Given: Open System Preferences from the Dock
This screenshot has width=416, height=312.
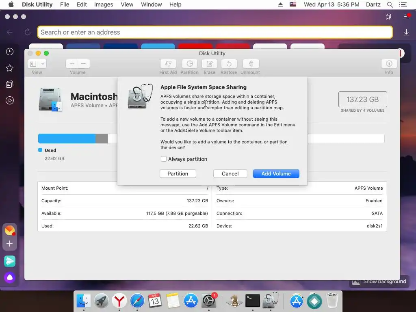Looking at the screenshot, I should 209,301.
